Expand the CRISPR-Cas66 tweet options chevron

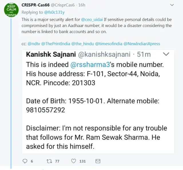[172, 5]
